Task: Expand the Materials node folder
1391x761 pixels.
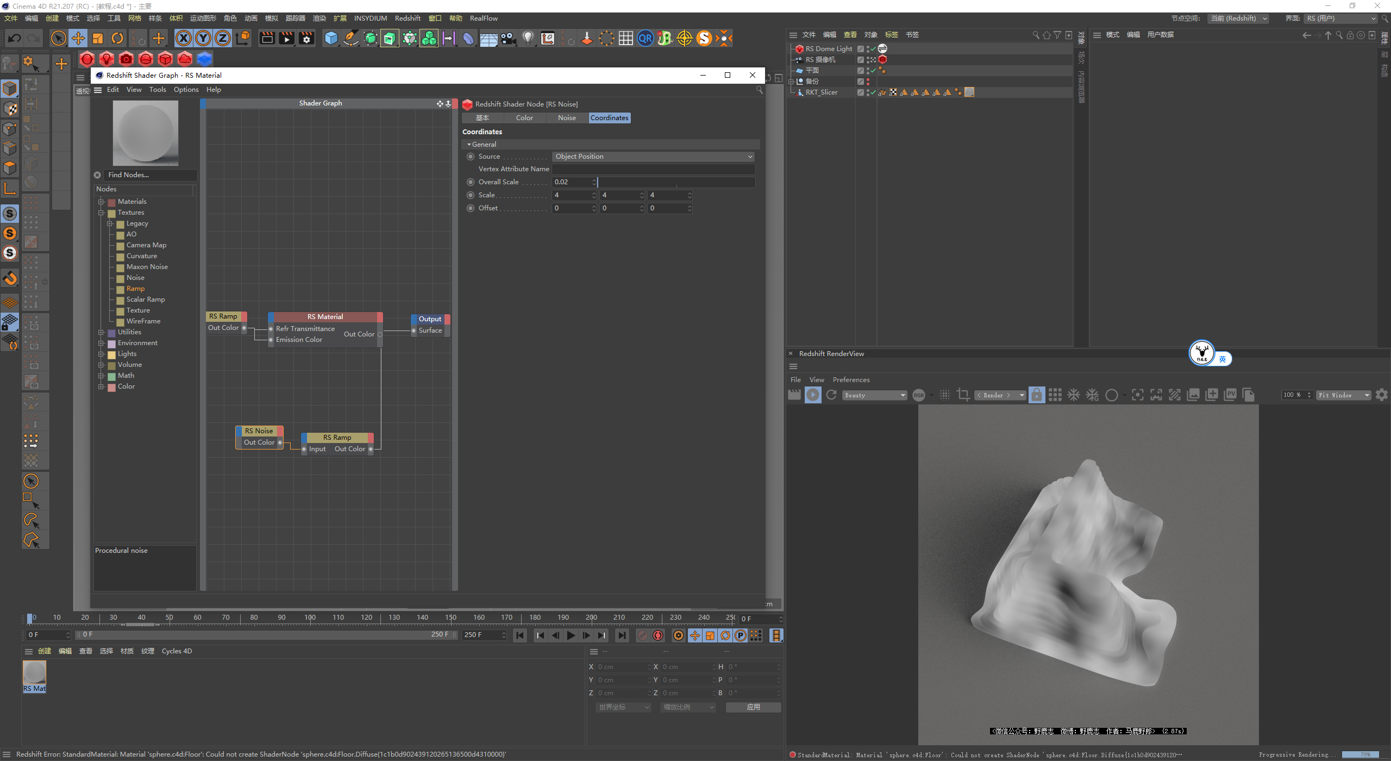Action: coord(101,202)
